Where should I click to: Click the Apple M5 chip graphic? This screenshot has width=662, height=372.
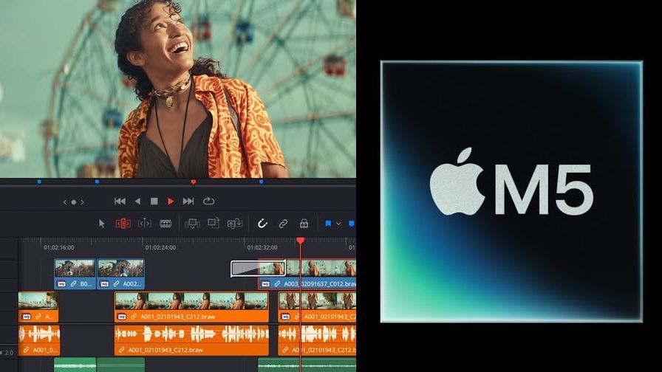click(x=511, y=191)
